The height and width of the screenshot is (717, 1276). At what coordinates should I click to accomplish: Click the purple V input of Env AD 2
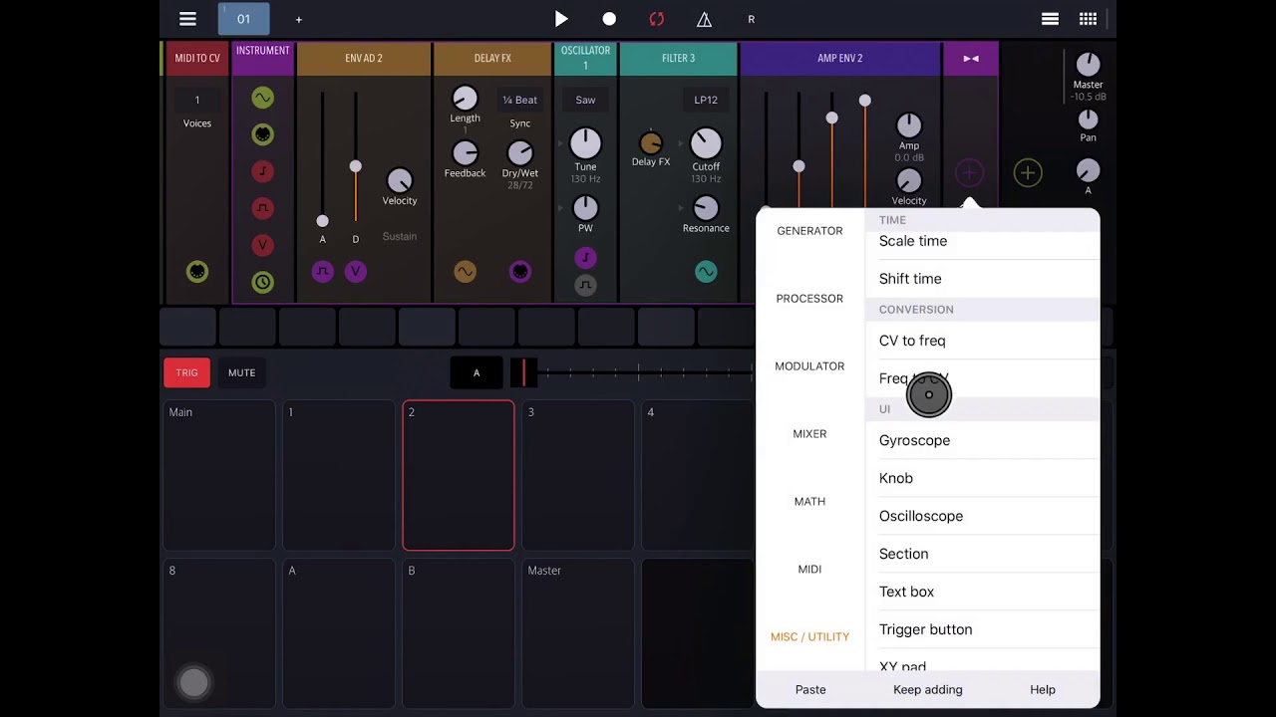click(356, 272)
